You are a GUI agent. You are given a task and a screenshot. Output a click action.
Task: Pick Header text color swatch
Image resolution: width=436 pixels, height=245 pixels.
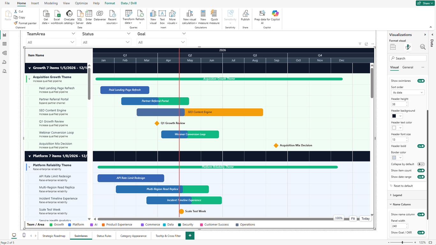pos(397,128)
